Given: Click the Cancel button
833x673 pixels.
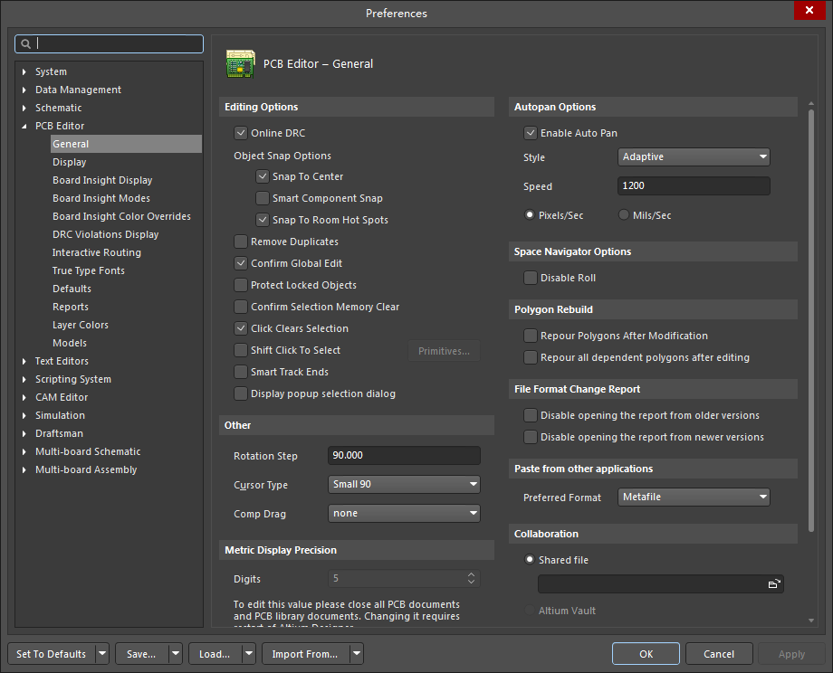Looking at the screenshot, I should (x=719, y=654).
